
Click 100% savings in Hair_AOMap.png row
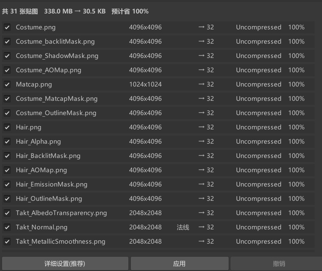[296, 170]
